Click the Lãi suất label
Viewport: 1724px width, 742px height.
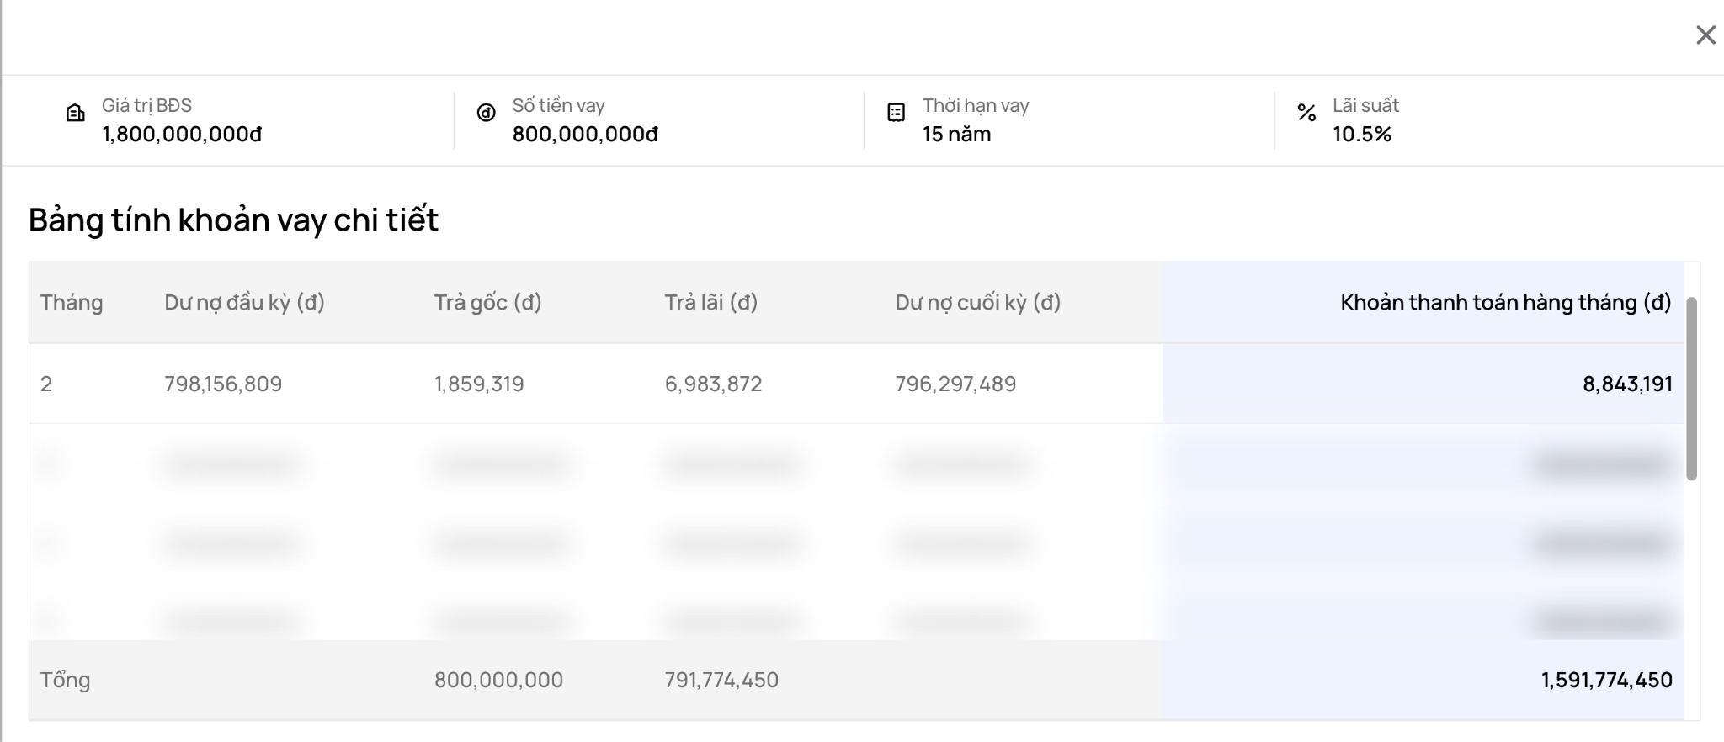pos(1365,105)
